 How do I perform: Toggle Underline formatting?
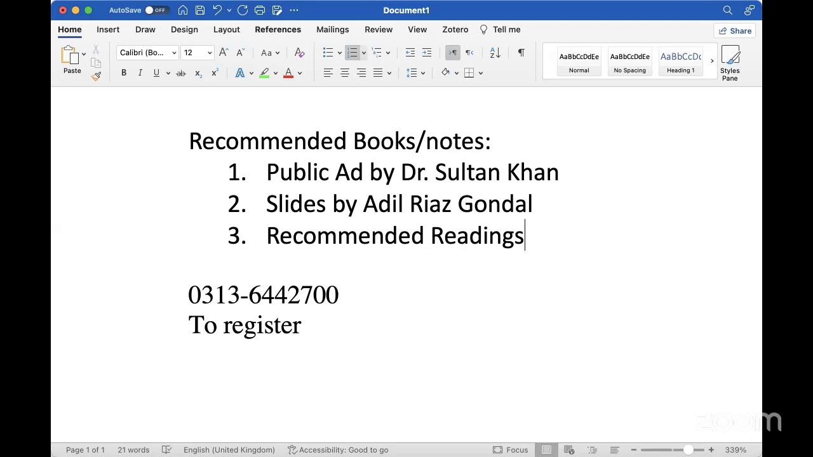click(156, 73)
